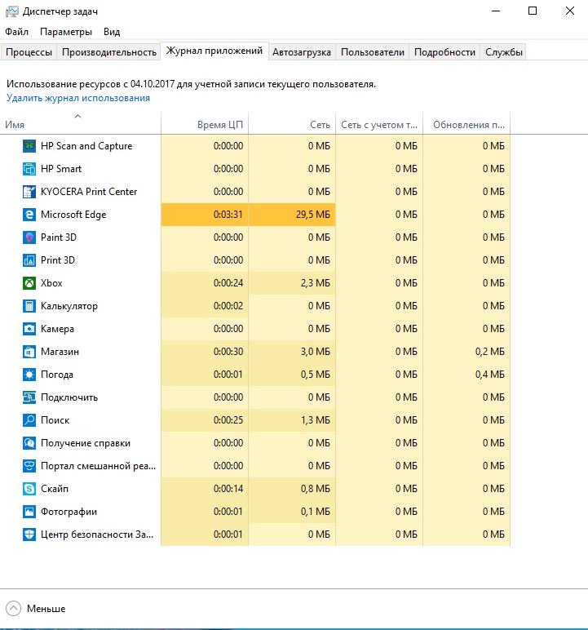Viewport: 588px width, 630px height.
Task: Click the Store (Магазин) icon
Action: [x=29, y=352]
